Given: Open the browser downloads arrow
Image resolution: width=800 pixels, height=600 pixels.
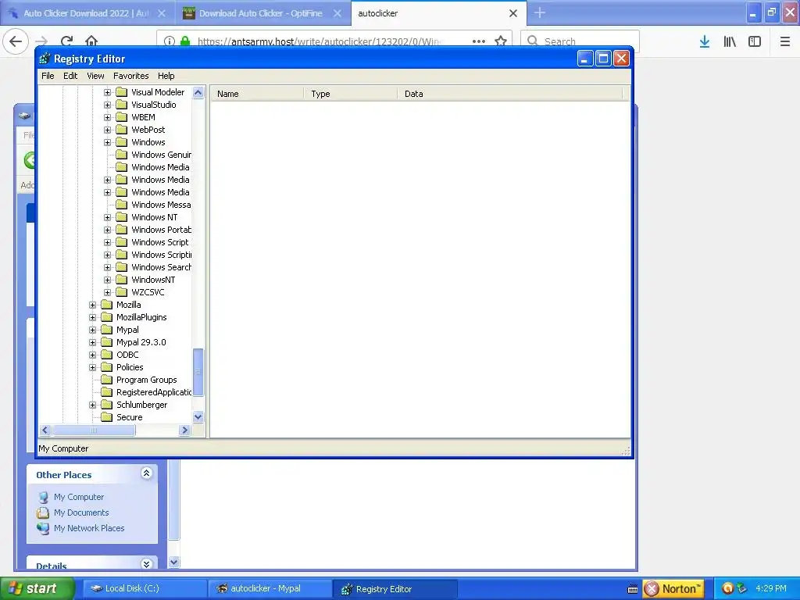Looking at the screenshot, I should coord(705,41).
